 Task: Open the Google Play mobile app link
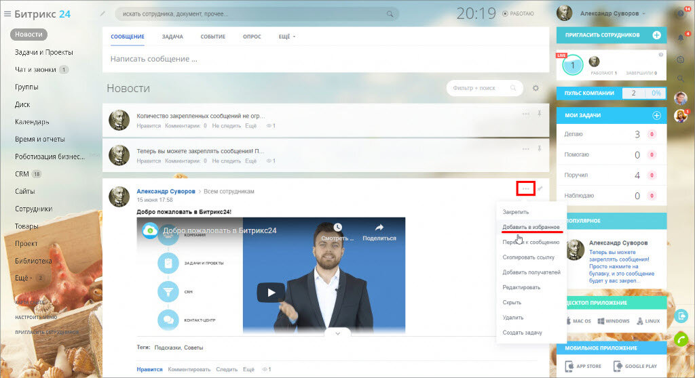point(635,366)
